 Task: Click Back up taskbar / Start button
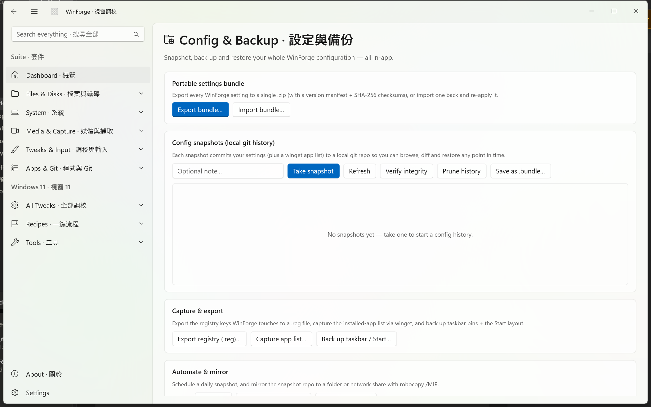point(356,339)
